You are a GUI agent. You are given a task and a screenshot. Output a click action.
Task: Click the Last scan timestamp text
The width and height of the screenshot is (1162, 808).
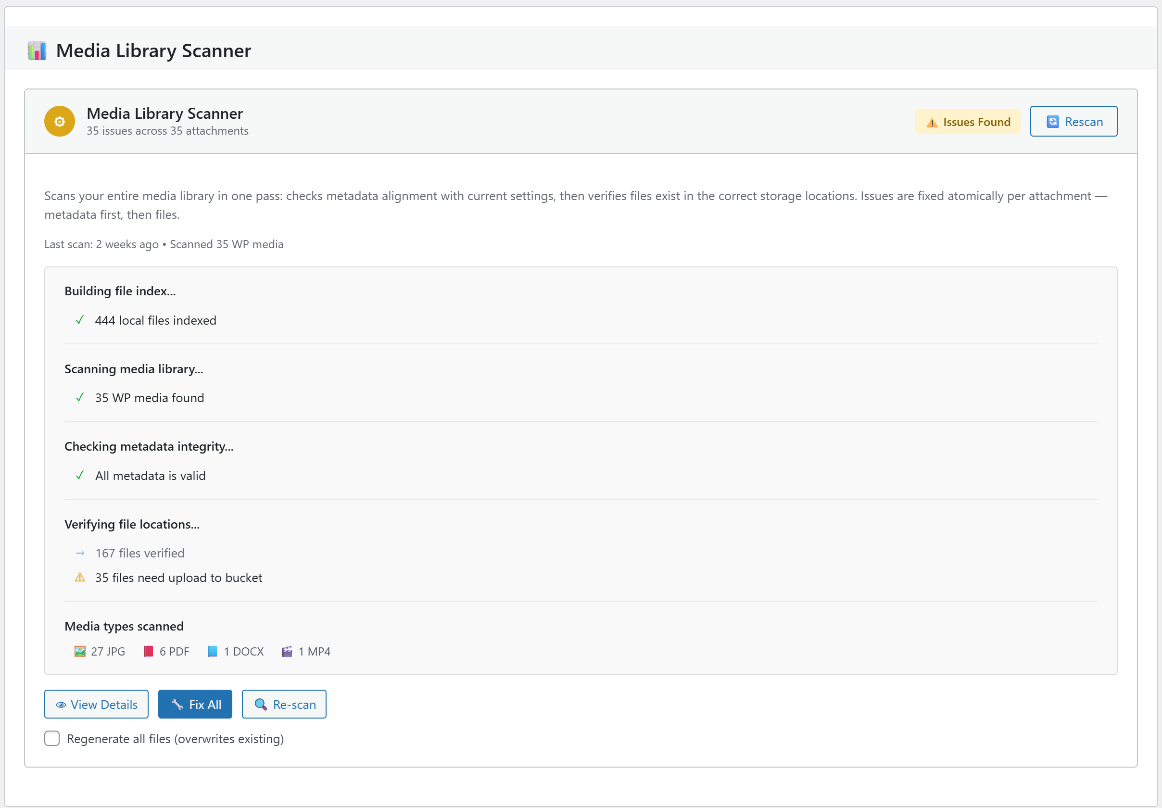(101, 244)
